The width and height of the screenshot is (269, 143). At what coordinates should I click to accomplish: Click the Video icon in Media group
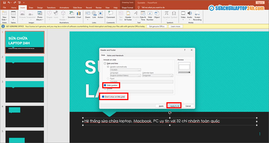coord(183,13)
